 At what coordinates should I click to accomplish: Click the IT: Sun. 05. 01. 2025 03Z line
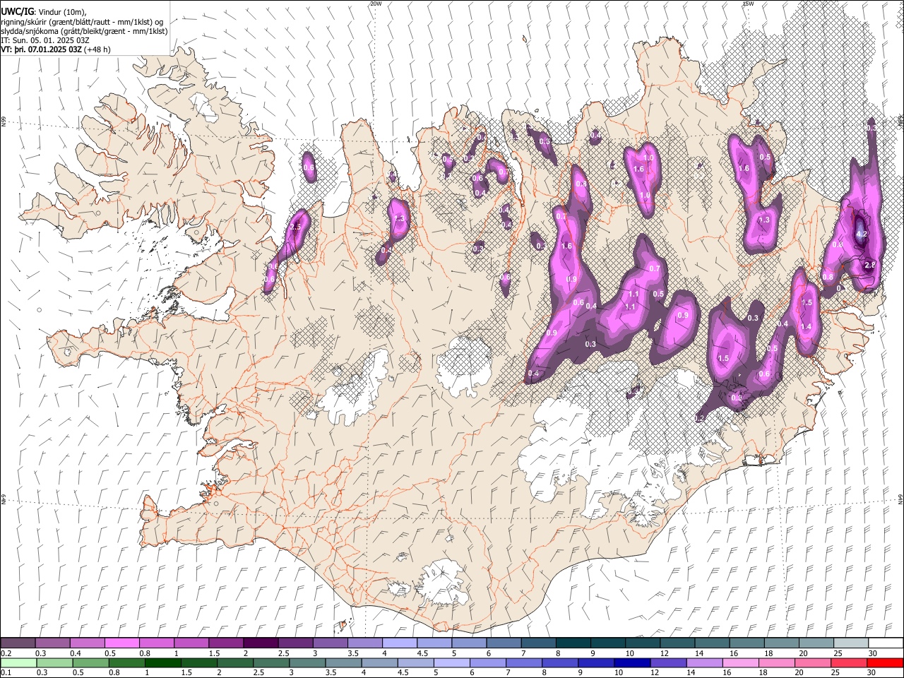(x=45, y=40)
